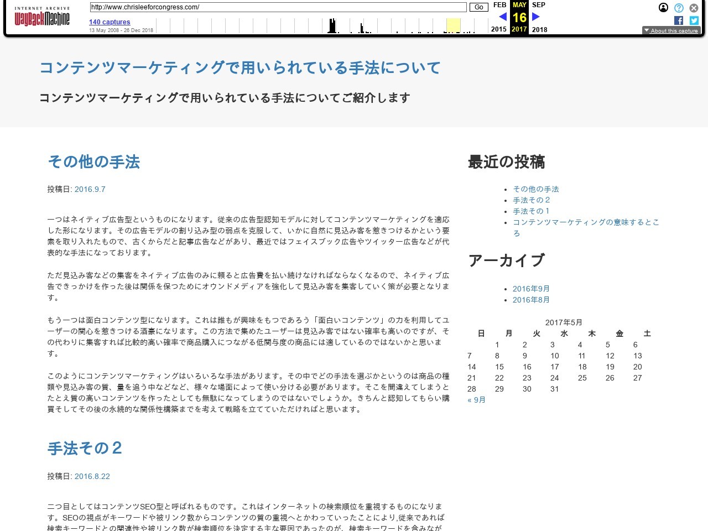Click the Go button next to URL
The image size is (708, 531).
(x=478, y=7)
